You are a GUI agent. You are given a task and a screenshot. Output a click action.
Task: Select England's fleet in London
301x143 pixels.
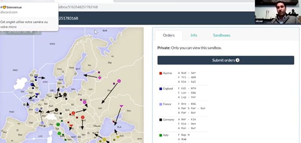coord(37,94)
